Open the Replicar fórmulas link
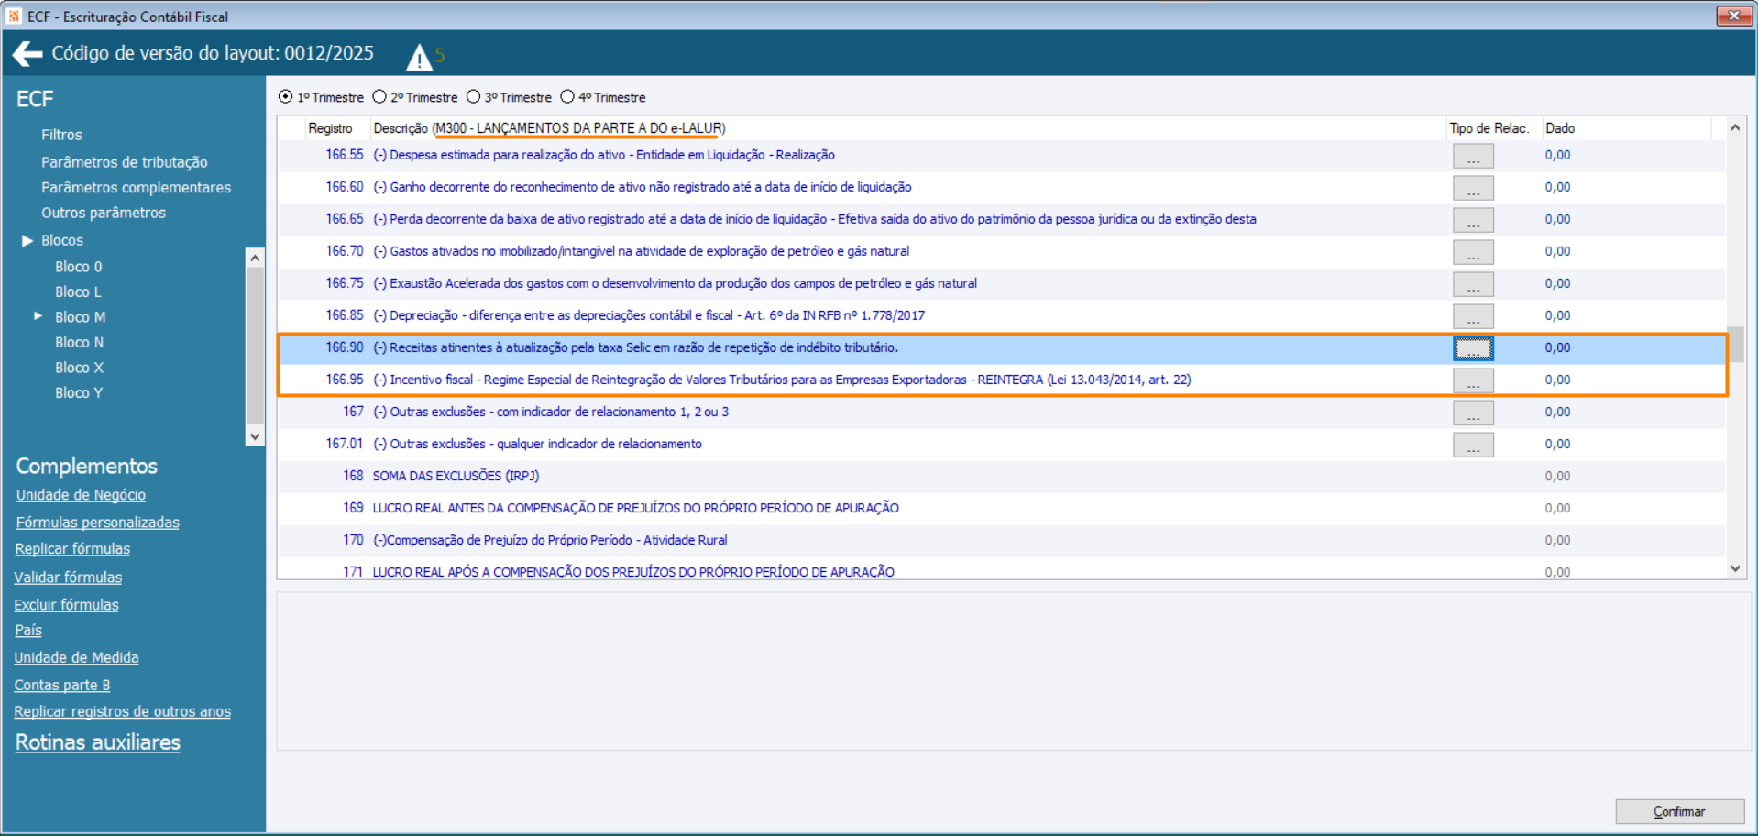This screenshot has height=836, width=1758. pos(72,549)
